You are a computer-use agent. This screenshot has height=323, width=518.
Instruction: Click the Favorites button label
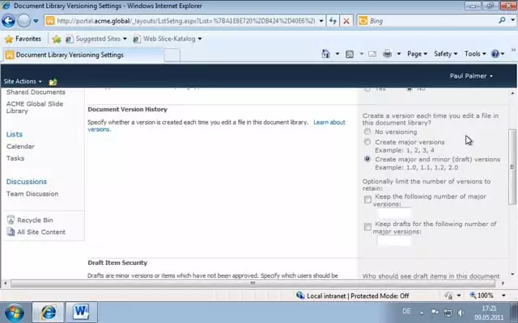click(28, 39)
